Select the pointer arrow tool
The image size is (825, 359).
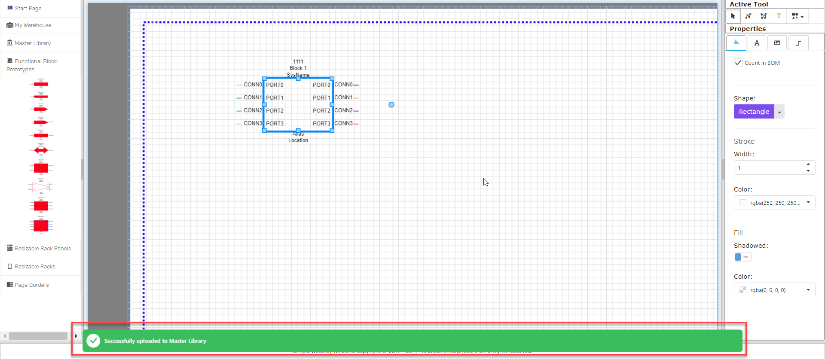tap(733, 16)
